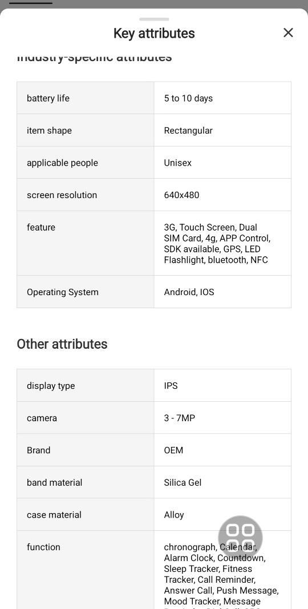Close the Key attributes sheet
The height and width of the screenshot is (609, 308).
click(x=288, y=33)
